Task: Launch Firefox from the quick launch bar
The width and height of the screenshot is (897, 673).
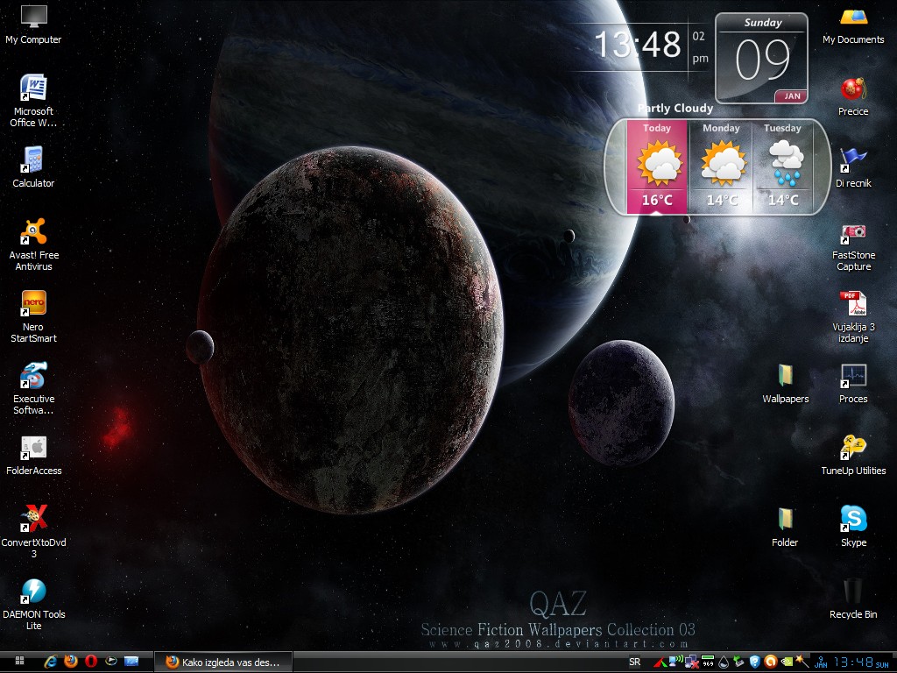Action: pos(71,662)
